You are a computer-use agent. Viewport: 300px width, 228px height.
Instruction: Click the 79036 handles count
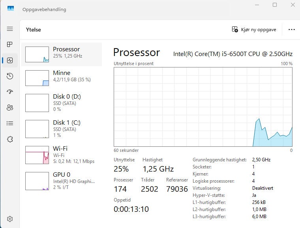tap(177, 189)
